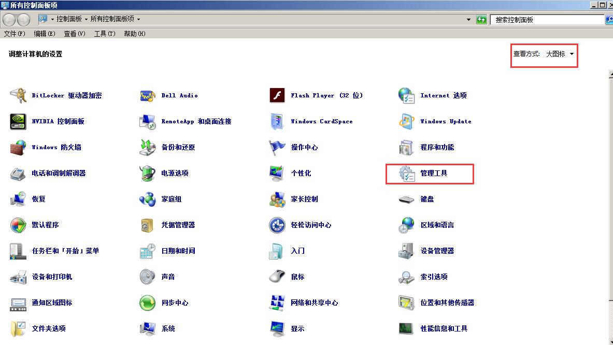Open 网络和共享中心 icon
The width and height of the screenshot is (613, 345).
[277, 303]
